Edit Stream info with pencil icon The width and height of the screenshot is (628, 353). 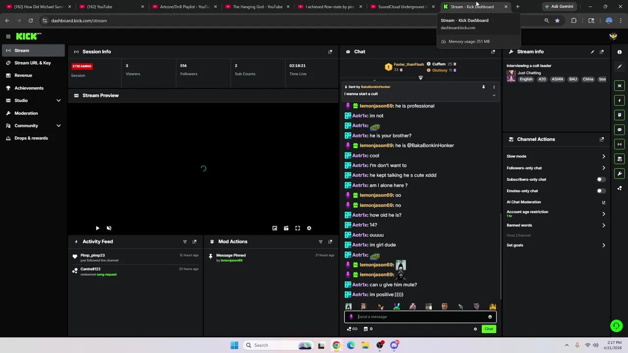(x=592, y=51)
